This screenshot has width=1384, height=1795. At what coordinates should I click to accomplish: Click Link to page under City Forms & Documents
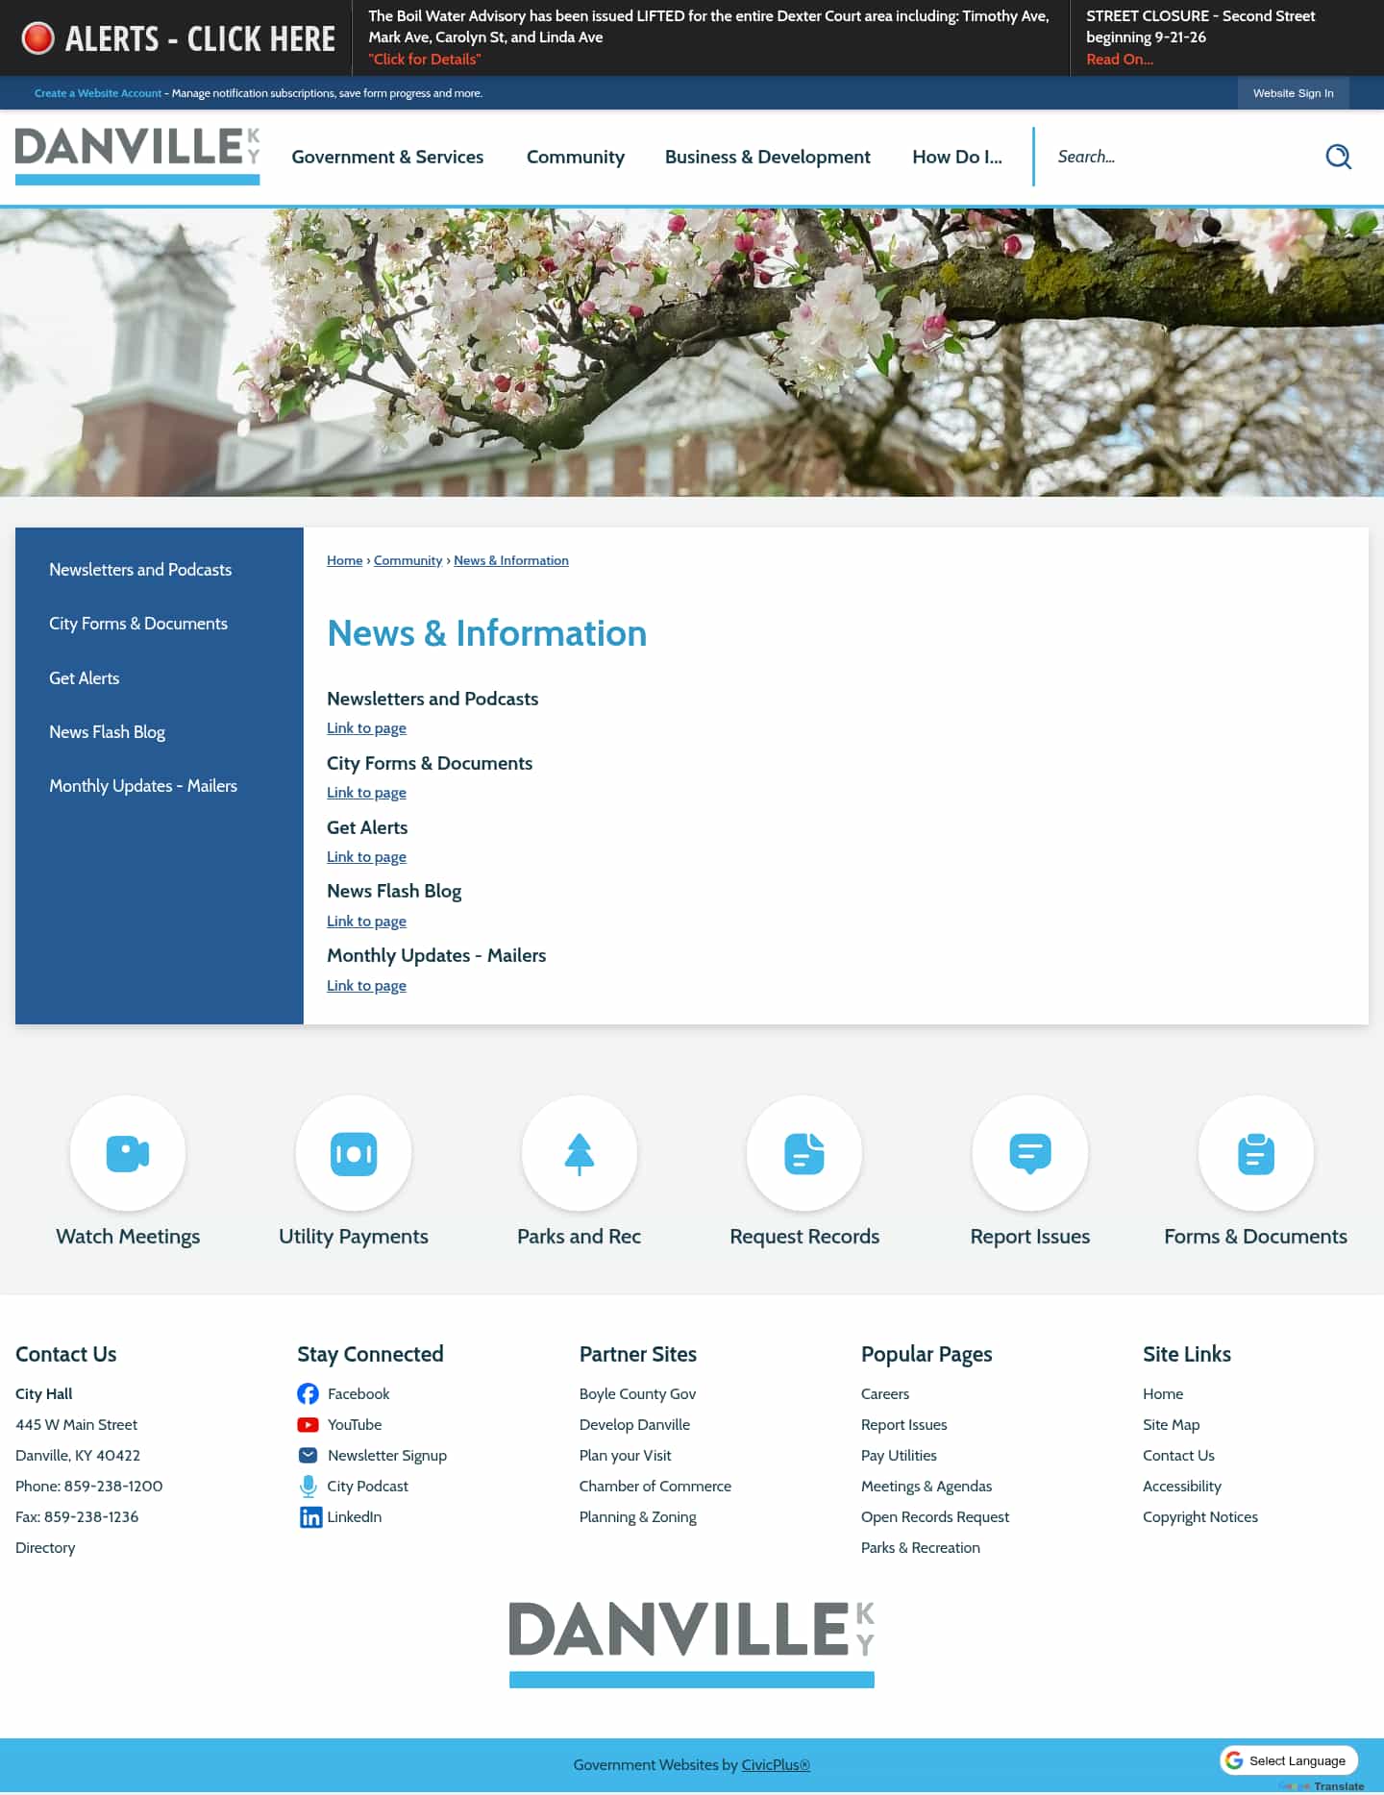pyautogui.click(x=366, y=793)
